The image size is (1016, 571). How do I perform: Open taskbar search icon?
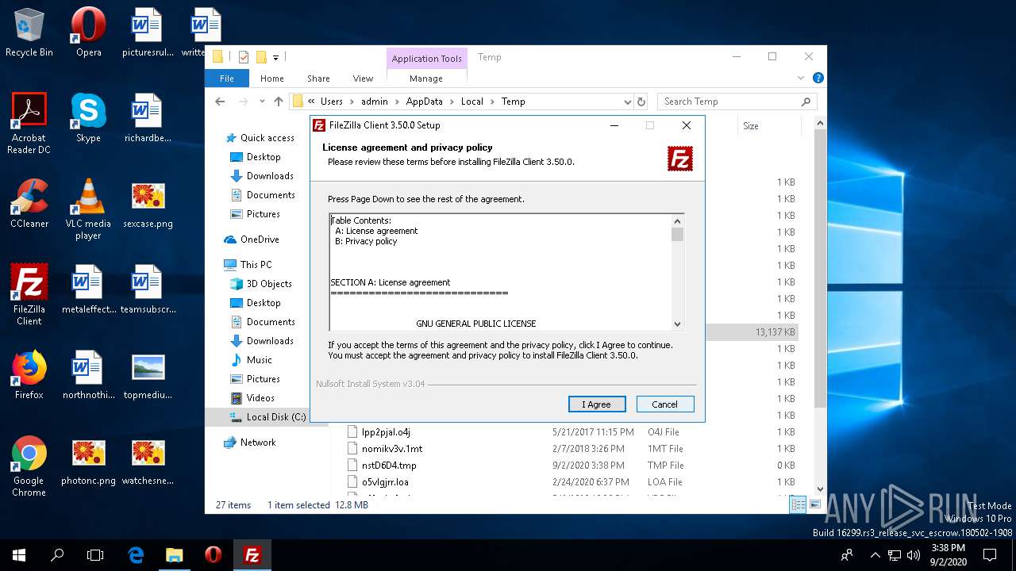point(57,555)
